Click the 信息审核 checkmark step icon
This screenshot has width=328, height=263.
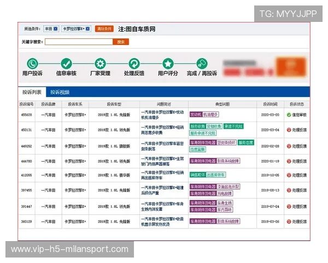pos(66,64)
